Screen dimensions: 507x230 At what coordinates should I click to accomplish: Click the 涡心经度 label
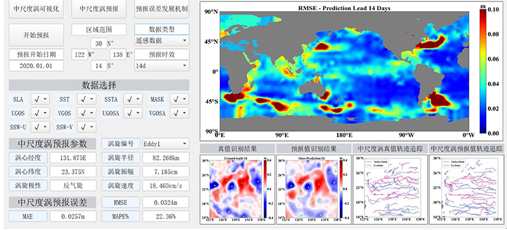pos(28,158)
